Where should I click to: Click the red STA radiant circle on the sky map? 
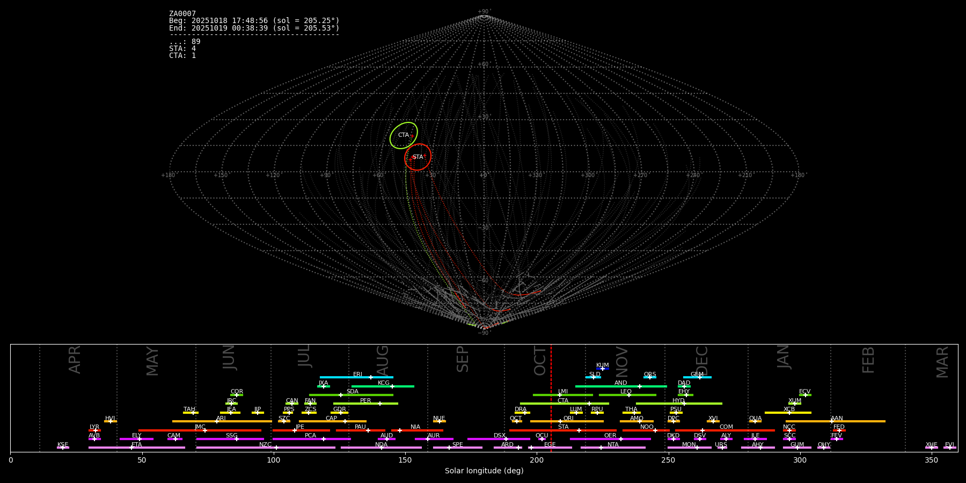pyautogui.click(x=418, y=157)
